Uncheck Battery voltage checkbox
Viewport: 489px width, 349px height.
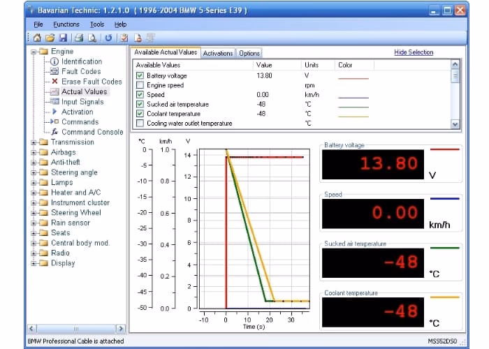[x=140, y=75]
